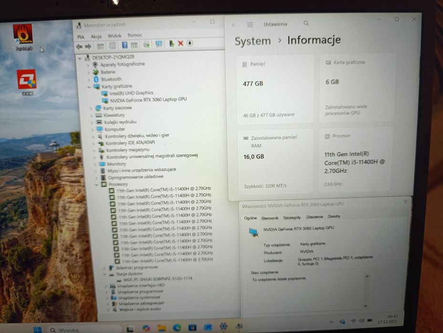
Task: Open the Procesor info card
Action: [355, 160]
